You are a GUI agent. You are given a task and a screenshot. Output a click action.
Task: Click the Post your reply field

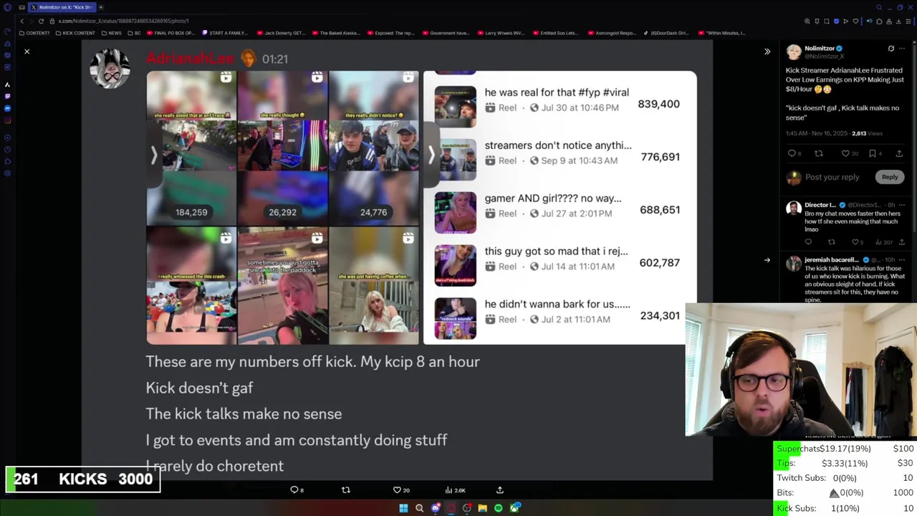tap(832, 177)
